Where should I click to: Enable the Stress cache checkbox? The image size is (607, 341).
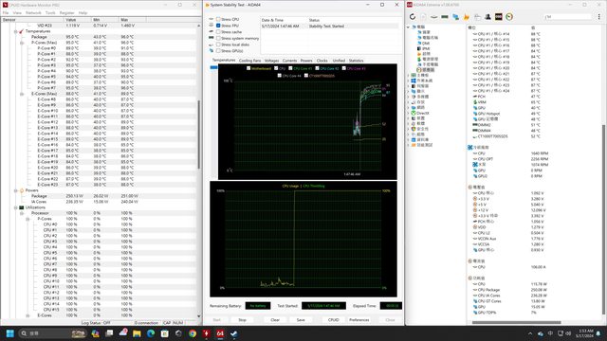pyautogui.click(x=218, y=31)
